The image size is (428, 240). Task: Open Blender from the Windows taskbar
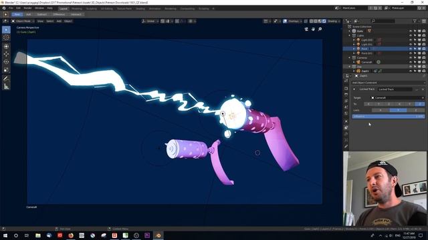click(158, 235)
